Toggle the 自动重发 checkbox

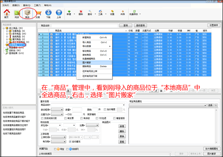70,142
